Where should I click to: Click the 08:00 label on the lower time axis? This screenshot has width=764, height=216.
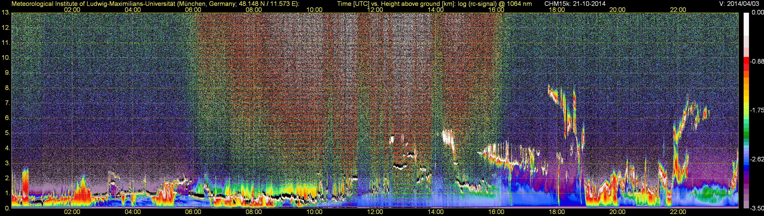254,212
